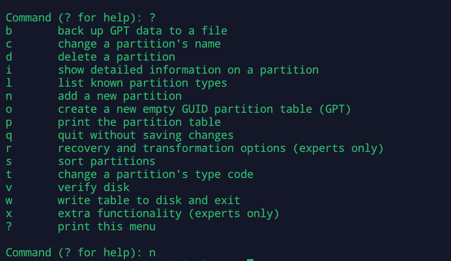Click the first 'Command (? for help): ?' prompt
Viewport: 451px width, 261px height.
point(80,18)
